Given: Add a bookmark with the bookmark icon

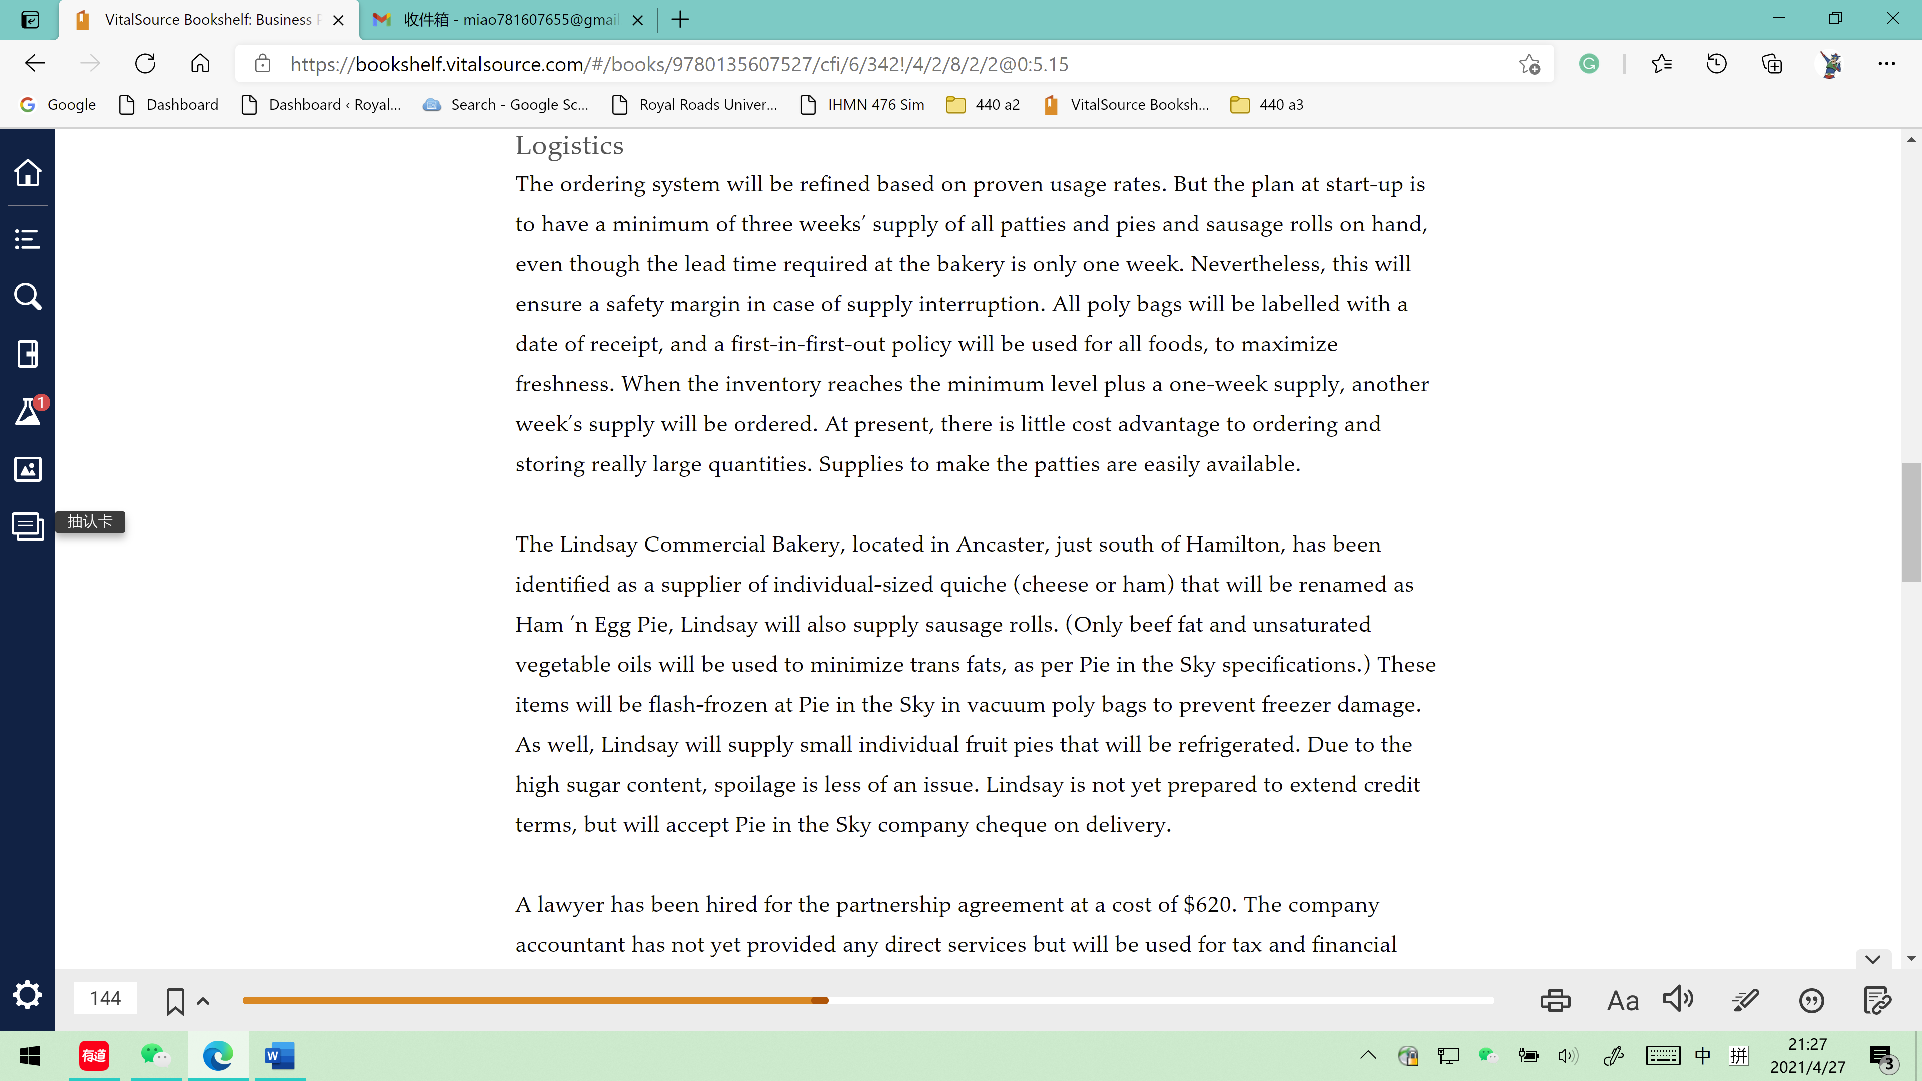Looking at the screenshot, I should coord(175,1001).
